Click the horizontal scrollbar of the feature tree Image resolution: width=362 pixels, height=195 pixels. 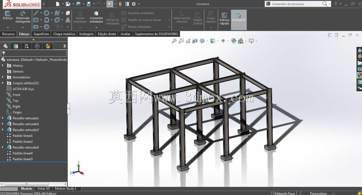pos(27,184)
